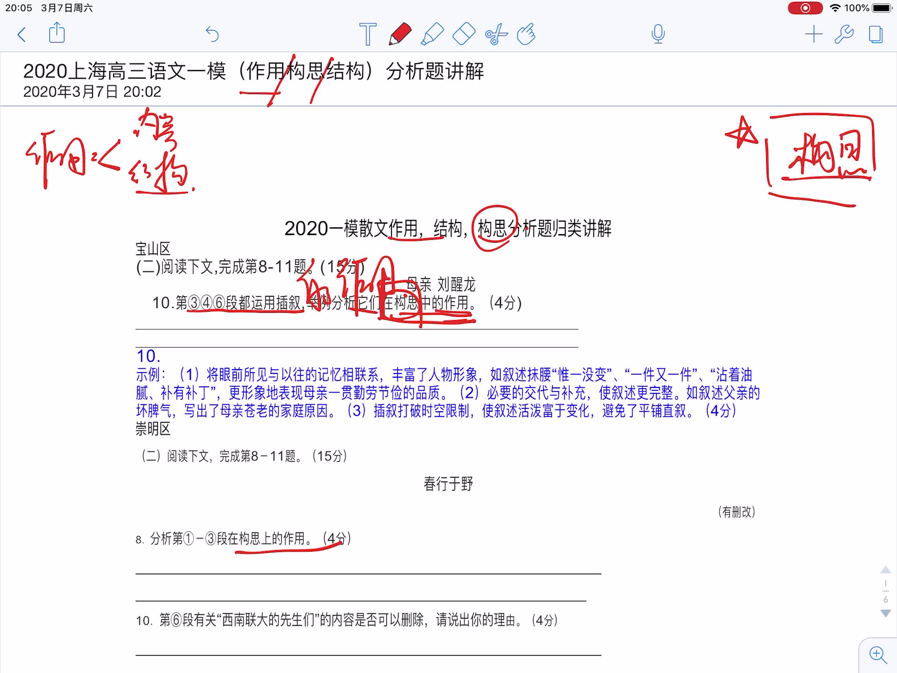Tap the red screen recording indicator
This screenshot has height=673, width=897.
pos(805,8)
